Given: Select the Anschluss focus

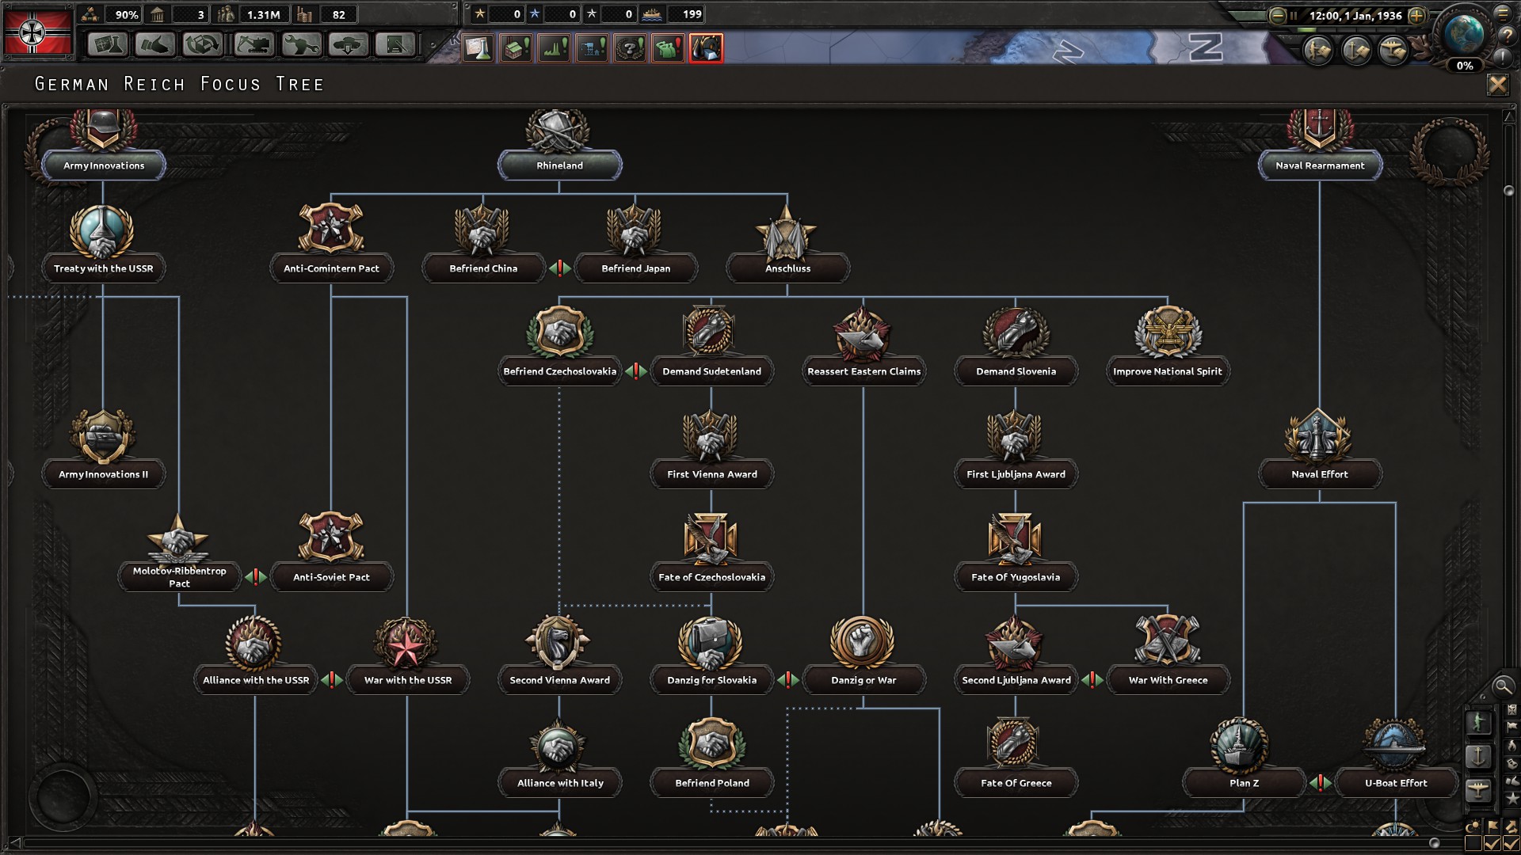Looking at the screenshot, I should [x=787, y=268].
